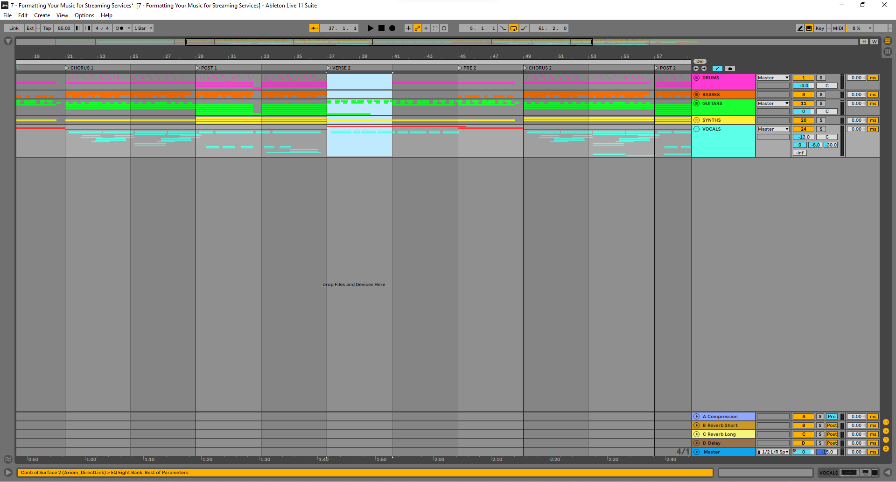Screen dimensions: 896x482
Task: Open the Edit menu
Action: (23, 15)
